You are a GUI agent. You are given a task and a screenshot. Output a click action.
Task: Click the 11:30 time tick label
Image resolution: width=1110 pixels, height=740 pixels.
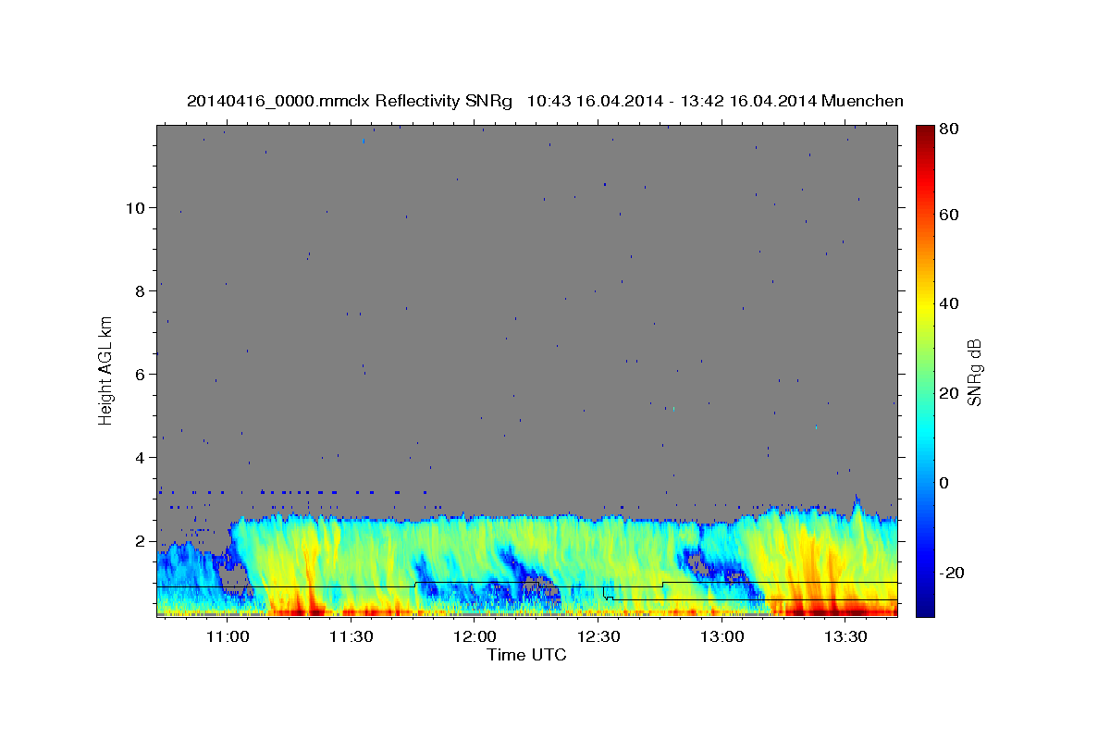pyautogui.click(x=351, y=637)
